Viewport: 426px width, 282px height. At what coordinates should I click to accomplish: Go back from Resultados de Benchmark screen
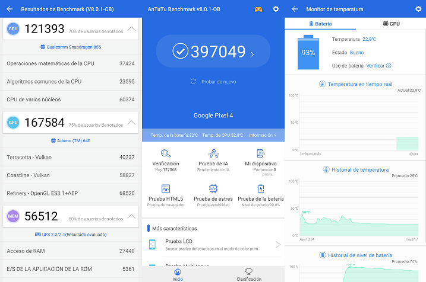pyautogui.click(x=10, y=9)
